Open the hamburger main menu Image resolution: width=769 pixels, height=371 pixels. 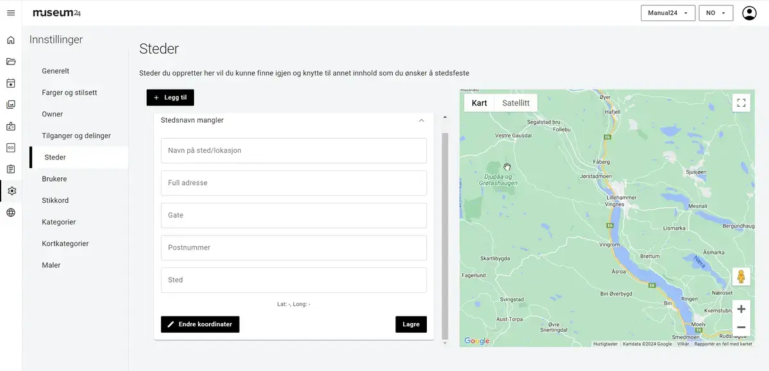(11, 13)
